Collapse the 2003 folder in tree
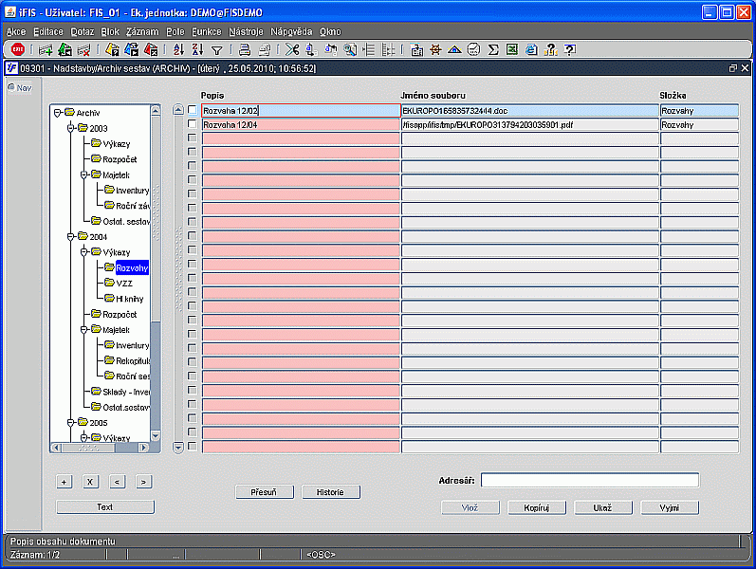The height and width of the screenshot is (569, 756). point(71,128)
